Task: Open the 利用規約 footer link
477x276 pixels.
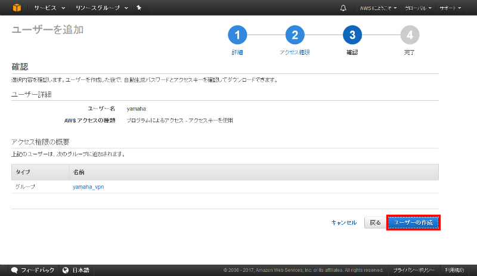Action: [x=454, y=270]
